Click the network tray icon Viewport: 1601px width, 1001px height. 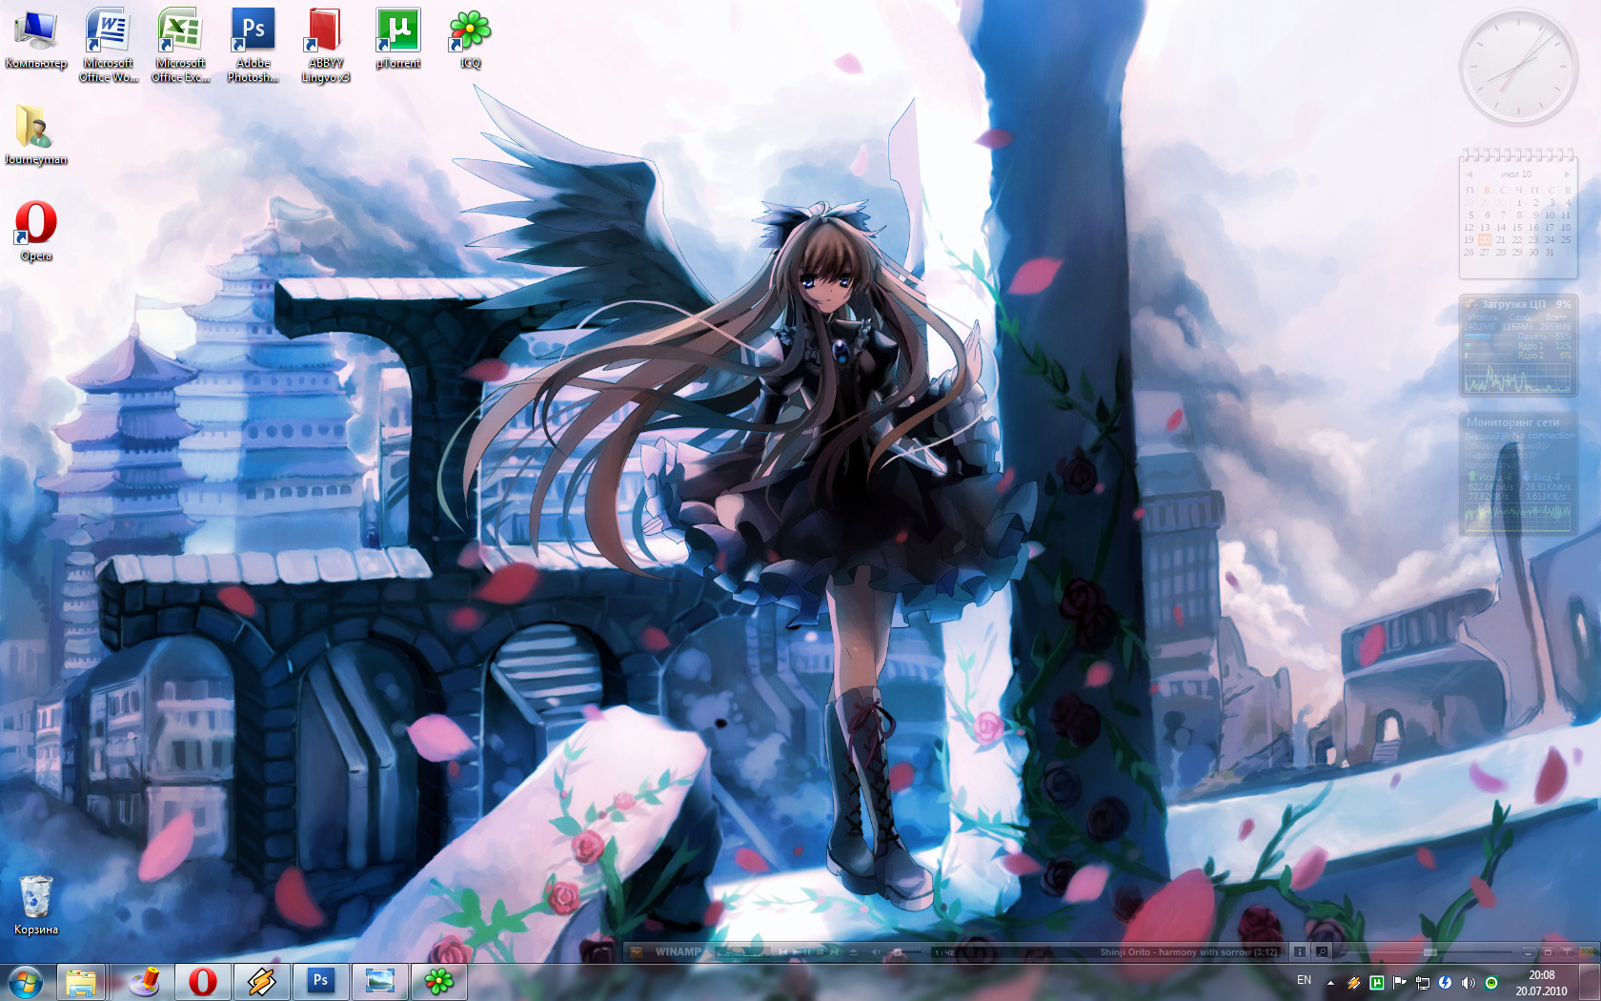click(x=1422, y=982)
